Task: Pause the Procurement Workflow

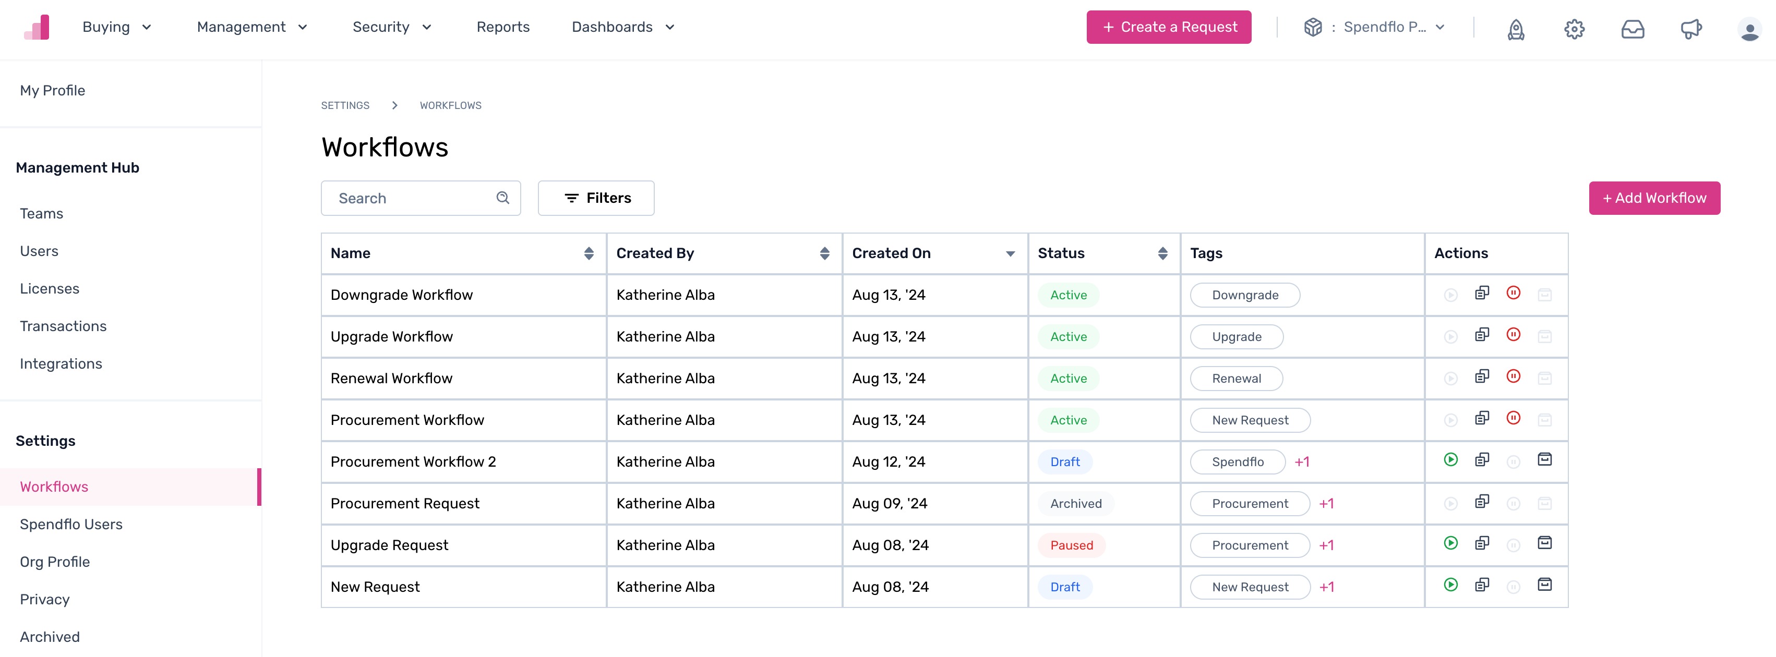Action: 1514,419
